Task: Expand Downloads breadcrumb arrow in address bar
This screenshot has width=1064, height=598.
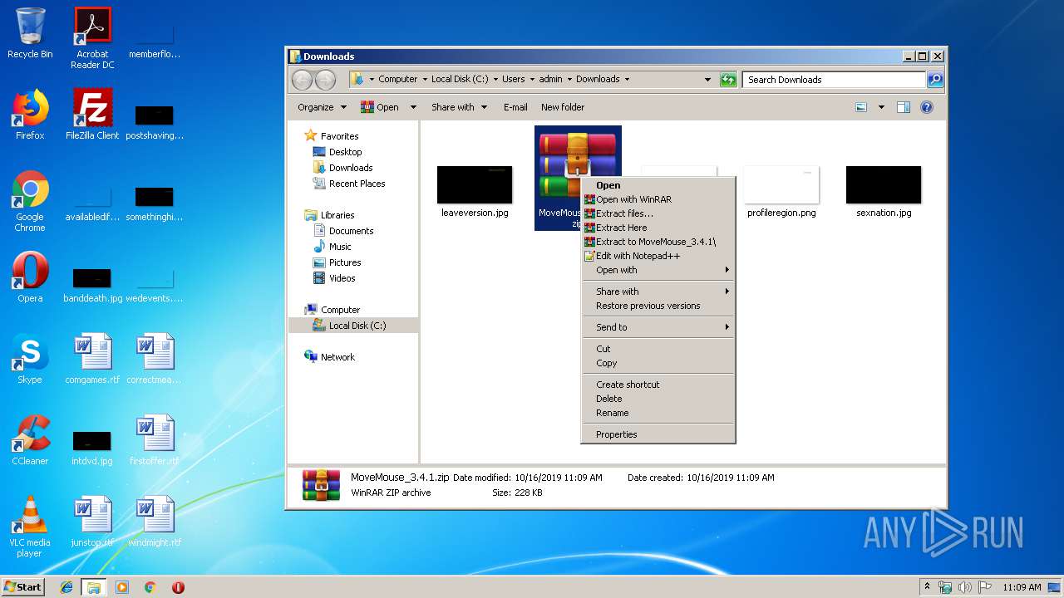Action: [627, 80]
